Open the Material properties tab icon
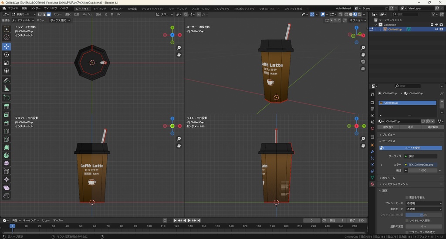This screenshot has width=446, height=239. tap(372, 184)
